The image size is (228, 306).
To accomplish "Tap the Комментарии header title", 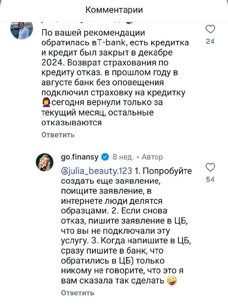I will [114, 10].
